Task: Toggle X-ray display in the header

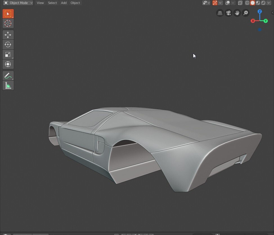Action: point(240,3)
